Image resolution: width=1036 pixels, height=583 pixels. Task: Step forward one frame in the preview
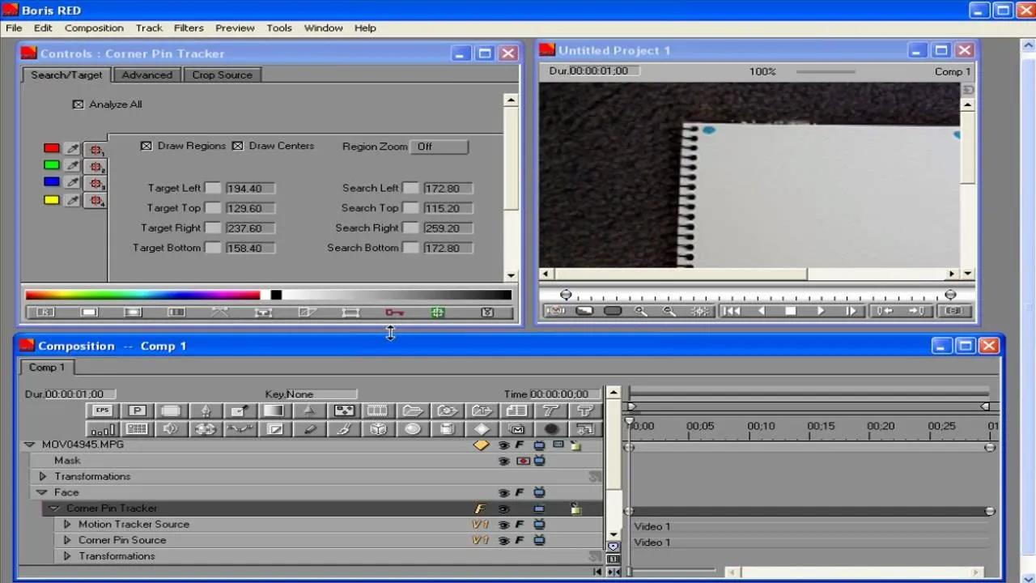(x=851, y=311)
